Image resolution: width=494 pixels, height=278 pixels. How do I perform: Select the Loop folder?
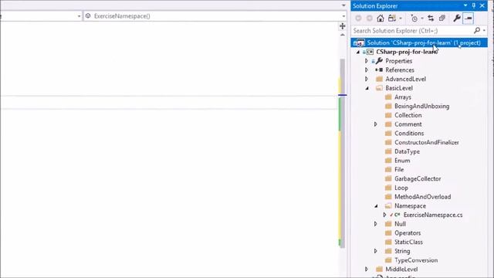(x=401, y=188)
